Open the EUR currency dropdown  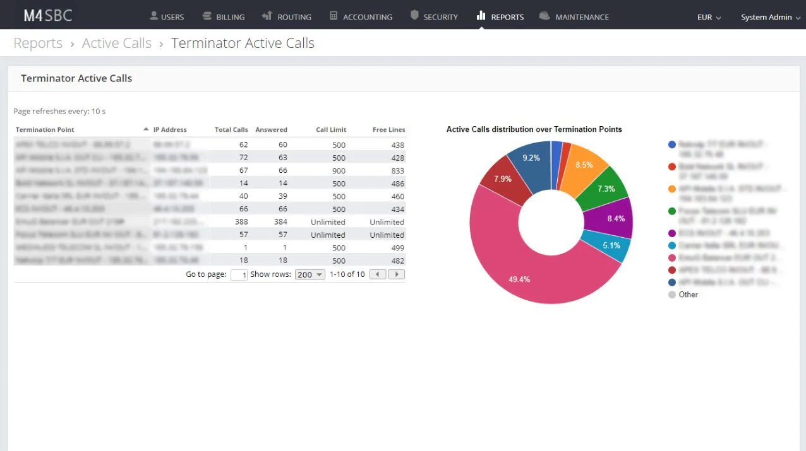pos(709,18)
